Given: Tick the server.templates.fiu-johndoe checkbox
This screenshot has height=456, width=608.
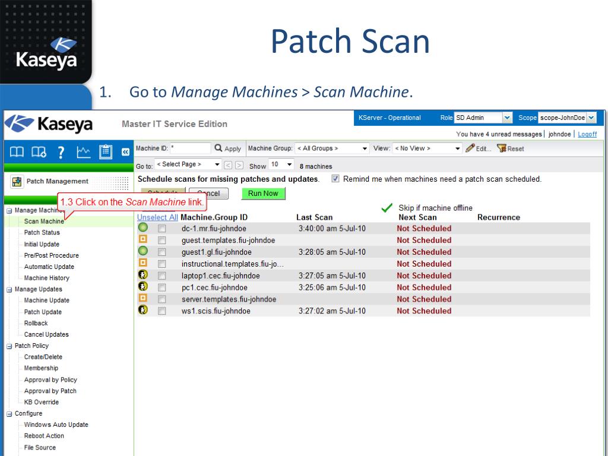Looking at the screenshot, I should pyautogui.click(x=161, y=299).
